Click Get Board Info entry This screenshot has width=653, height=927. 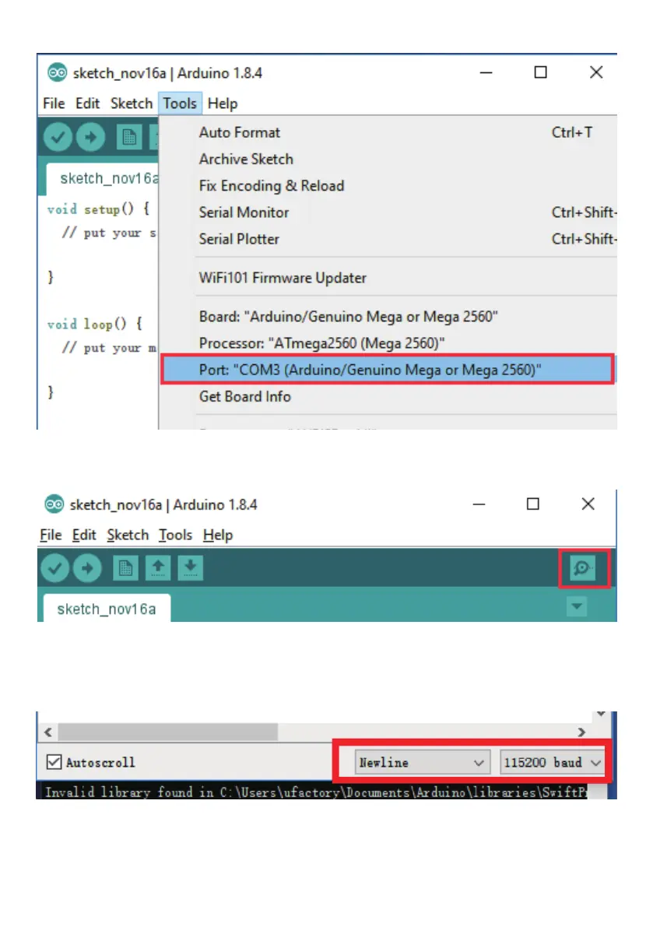[x=389, y=396]
